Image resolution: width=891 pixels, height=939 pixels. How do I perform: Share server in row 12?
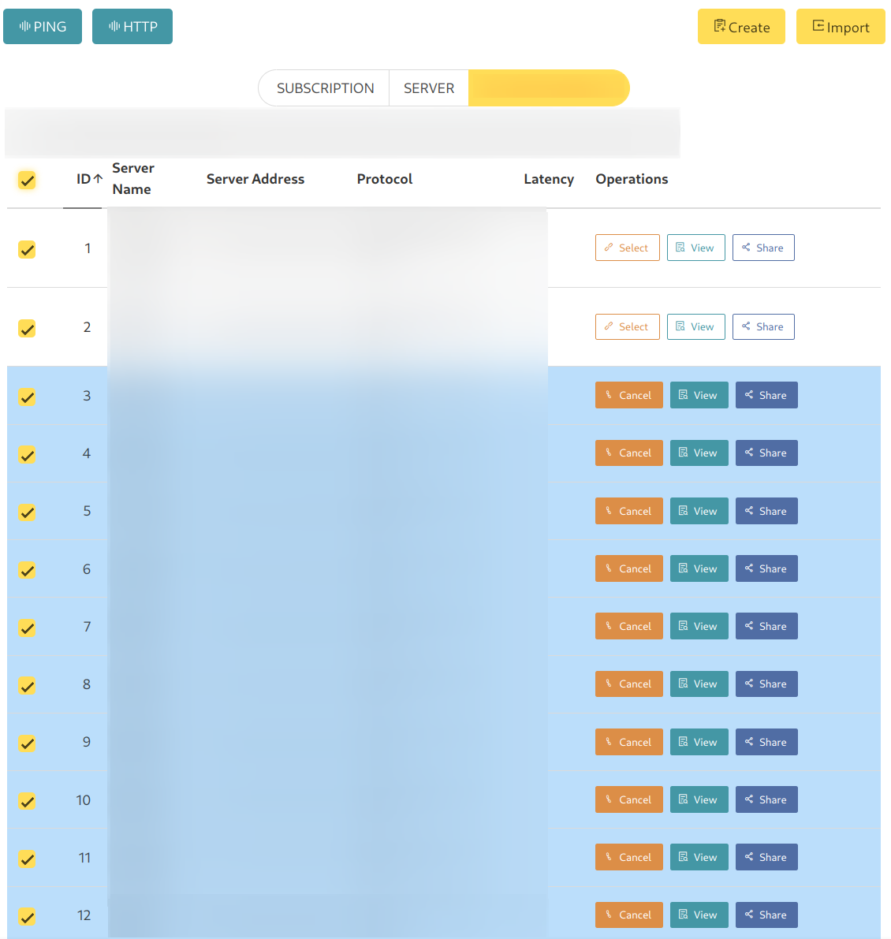[766, 915]
